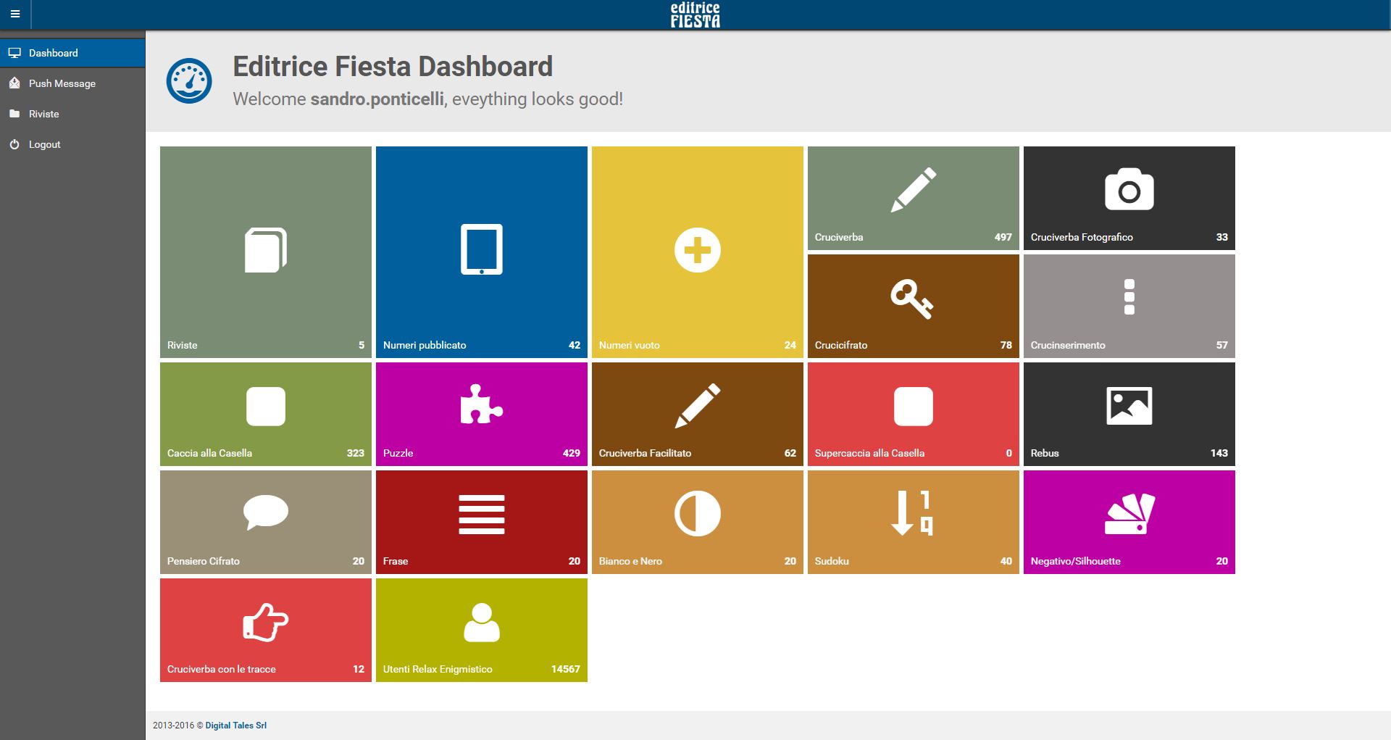The height and width of the screenshot is (740, 1391).
Task: Click the Cruciverba Fotografico label
Action: coord(1082,237)
